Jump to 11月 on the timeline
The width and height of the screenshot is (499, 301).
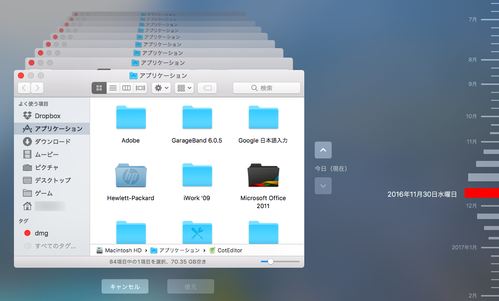click(x=472, y=142)
